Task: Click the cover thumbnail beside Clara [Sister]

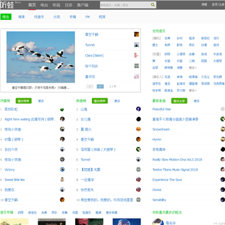Action: [x=136, y=56]
